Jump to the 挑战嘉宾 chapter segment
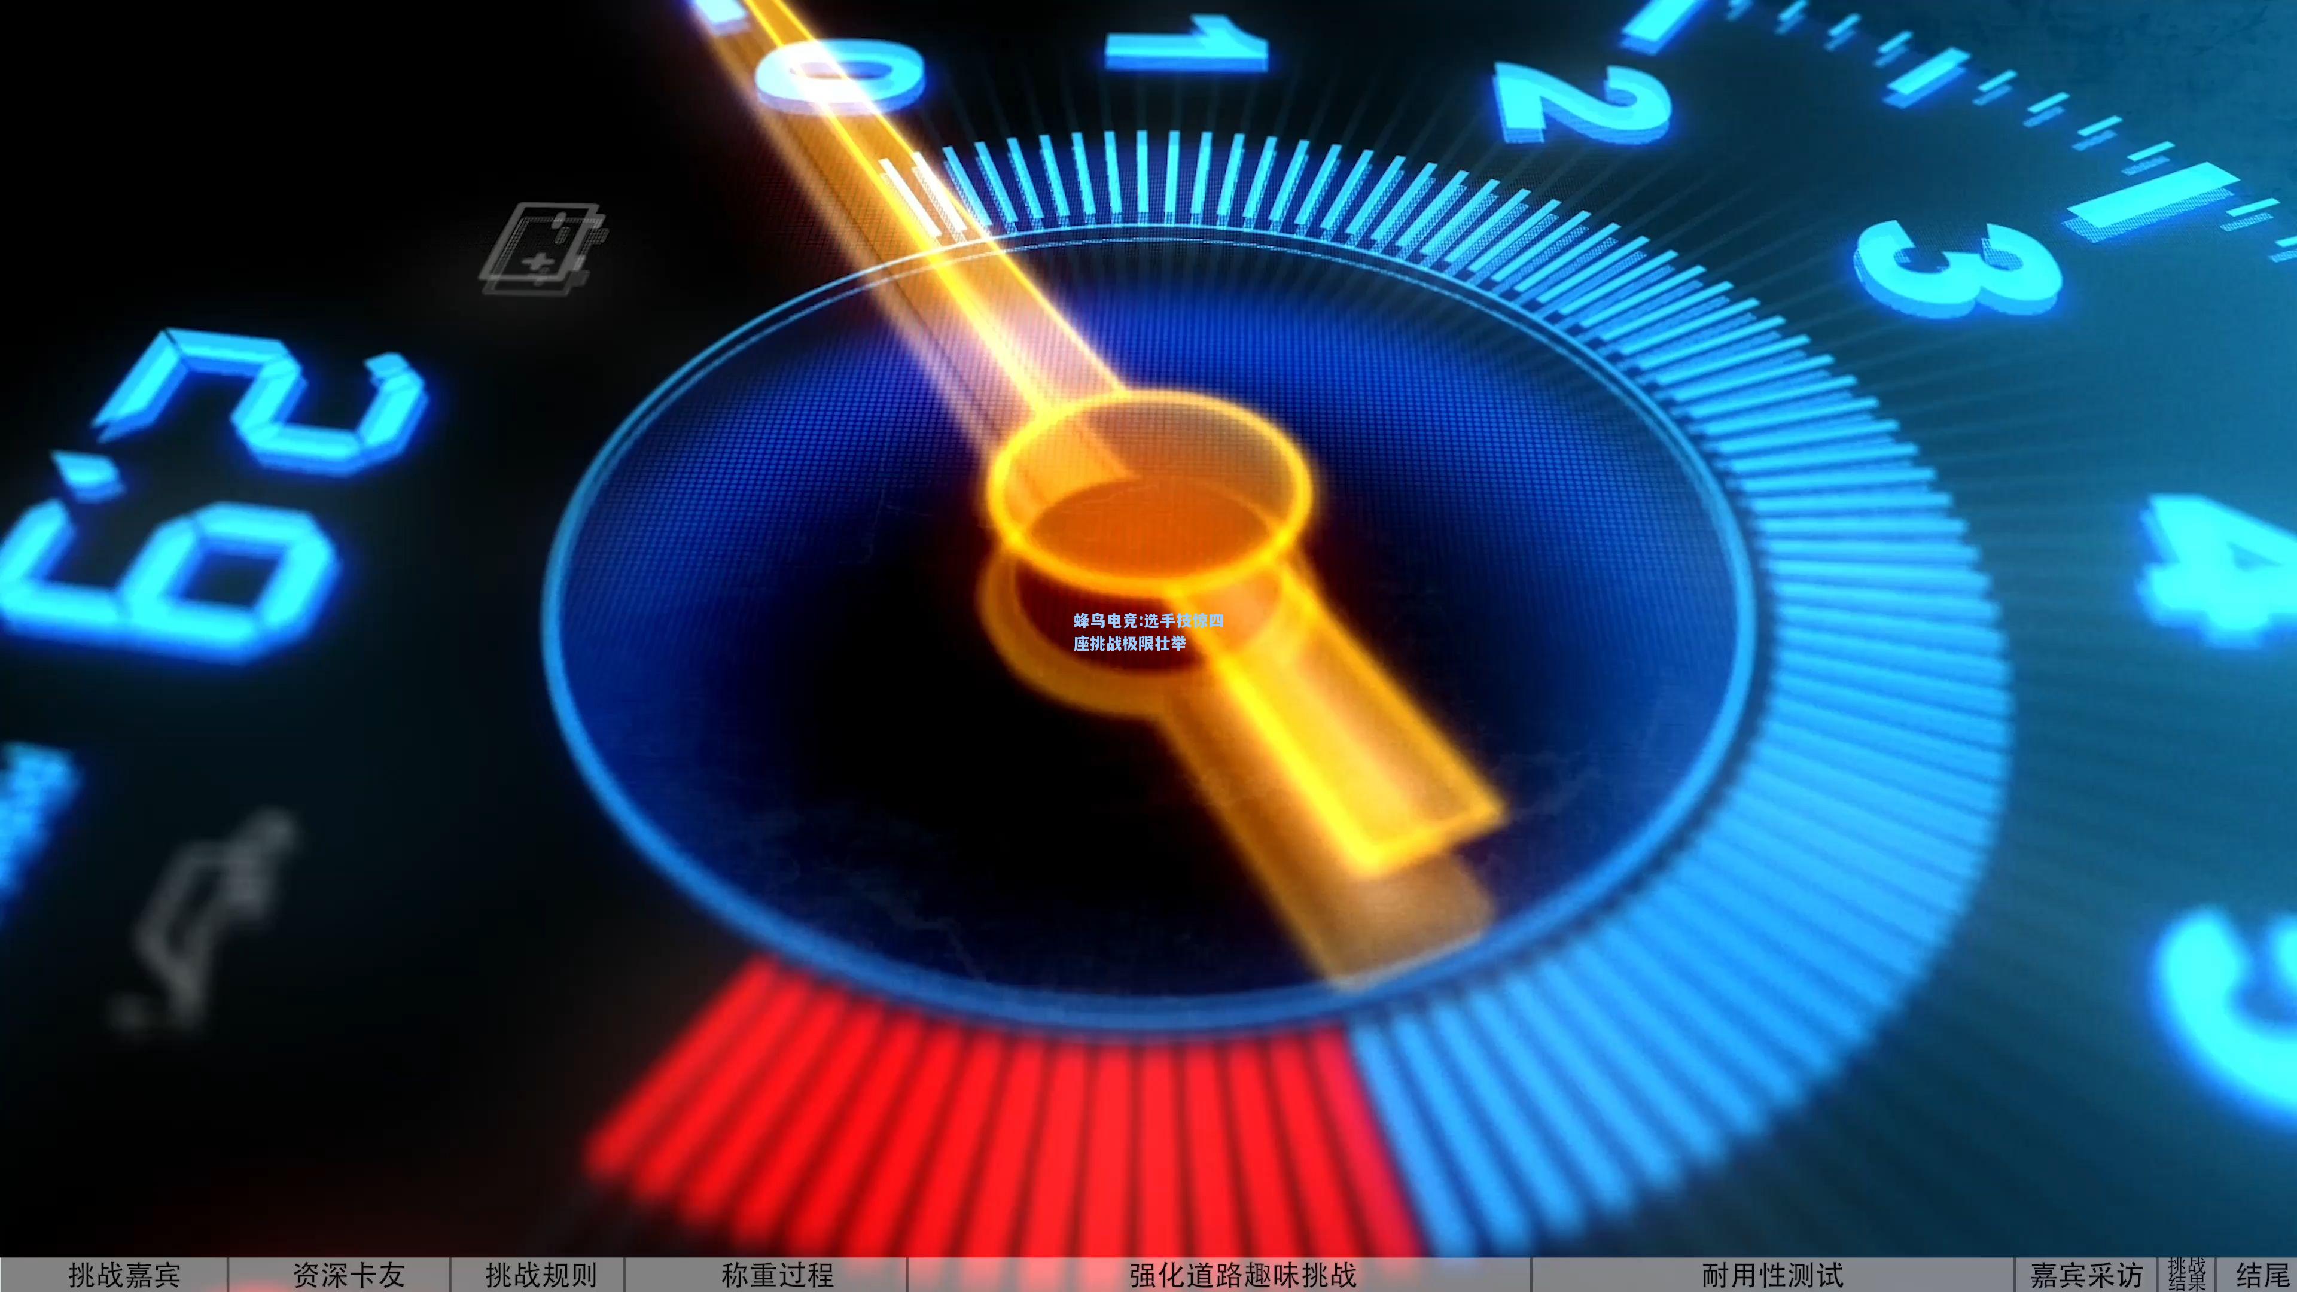2297x1292 pixels. tap(114, 1275)
